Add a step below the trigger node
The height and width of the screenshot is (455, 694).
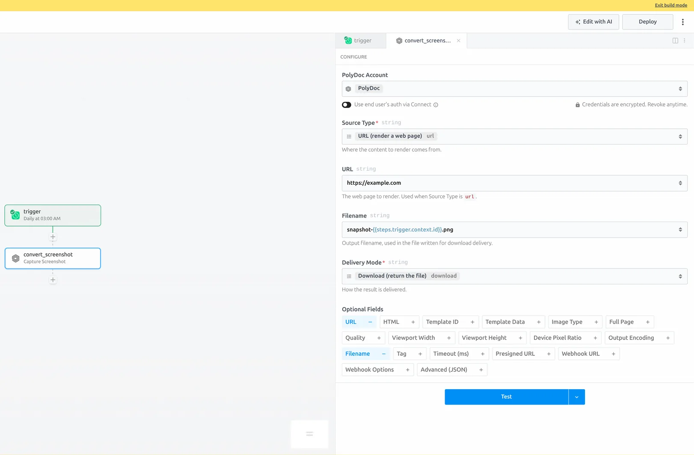pyautogui.click(x=53, y=237)
